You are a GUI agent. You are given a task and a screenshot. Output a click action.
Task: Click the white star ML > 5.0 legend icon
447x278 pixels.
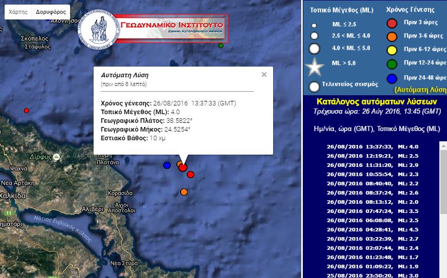coord(315,67)
